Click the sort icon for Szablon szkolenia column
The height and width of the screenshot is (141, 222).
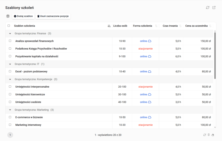coord(109,26)
